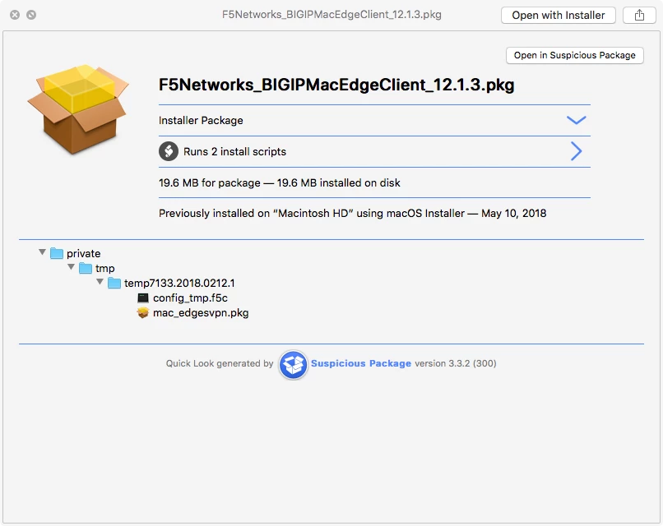Select the tmp folder icon

pos(86,268)
